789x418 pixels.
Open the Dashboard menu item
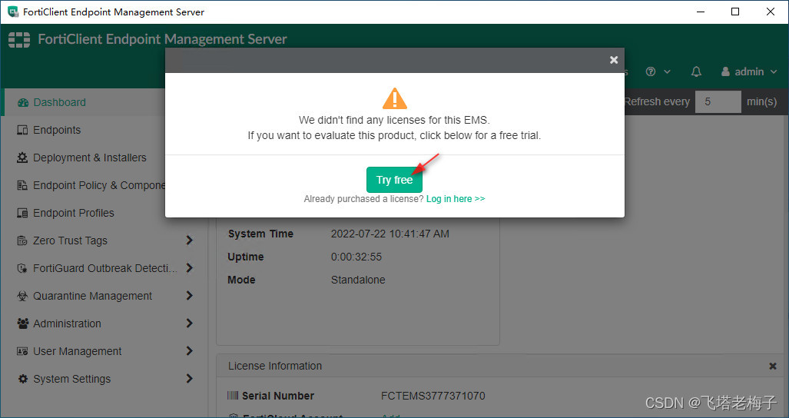click(59, 102)
